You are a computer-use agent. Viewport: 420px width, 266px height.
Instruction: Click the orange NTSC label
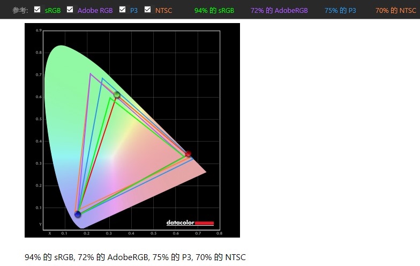pos(163,11)
